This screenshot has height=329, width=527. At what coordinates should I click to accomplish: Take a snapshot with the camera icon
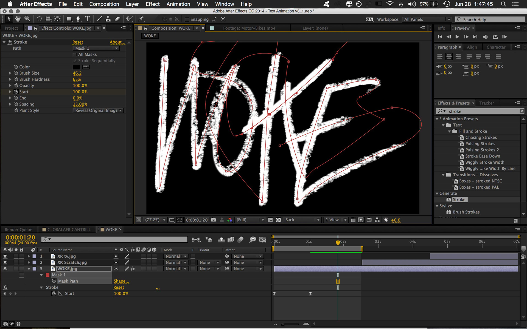tap(214, 220)
